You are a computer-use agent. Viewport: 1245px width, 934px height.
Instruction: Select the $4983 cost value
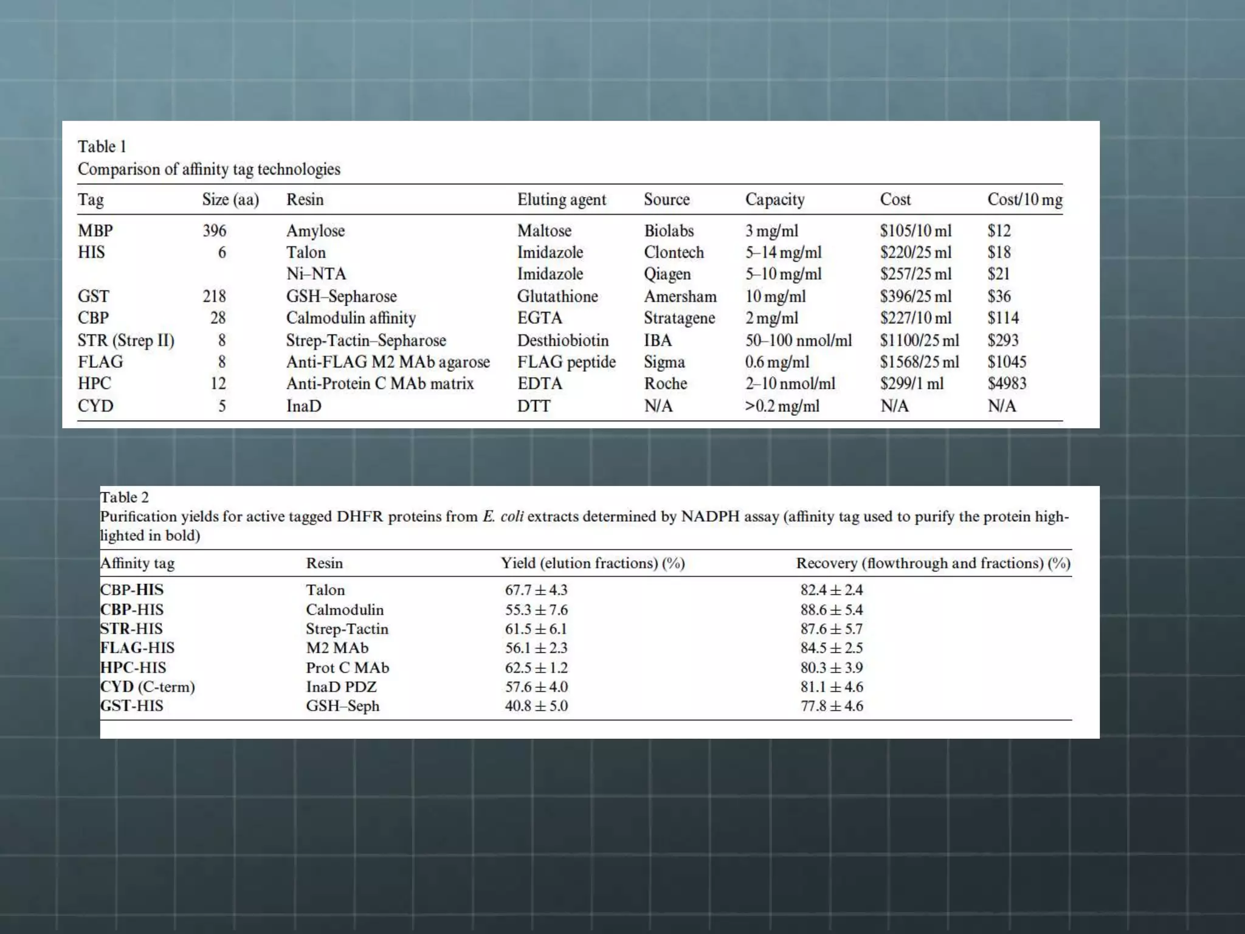[x=1006, y=383]
